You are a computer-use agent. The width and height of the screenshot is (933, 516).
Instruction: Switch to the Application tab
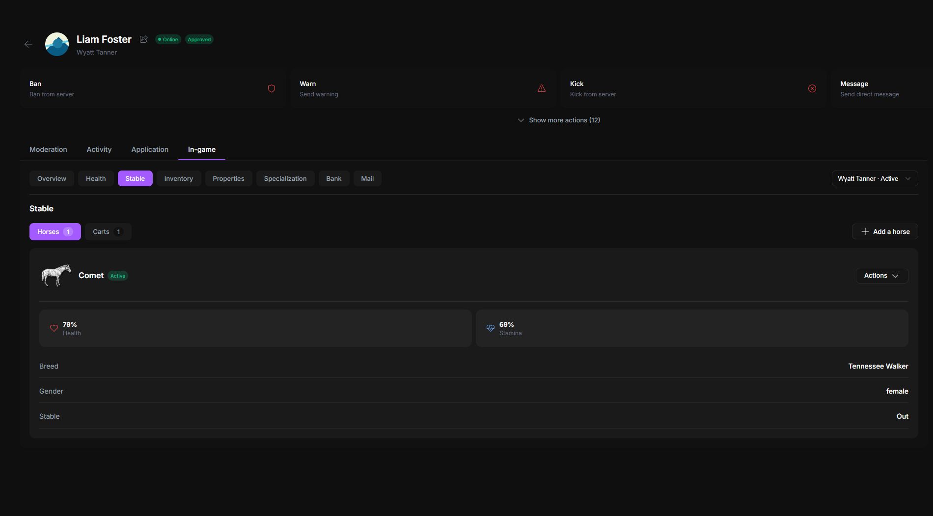[x=150, y=149]
